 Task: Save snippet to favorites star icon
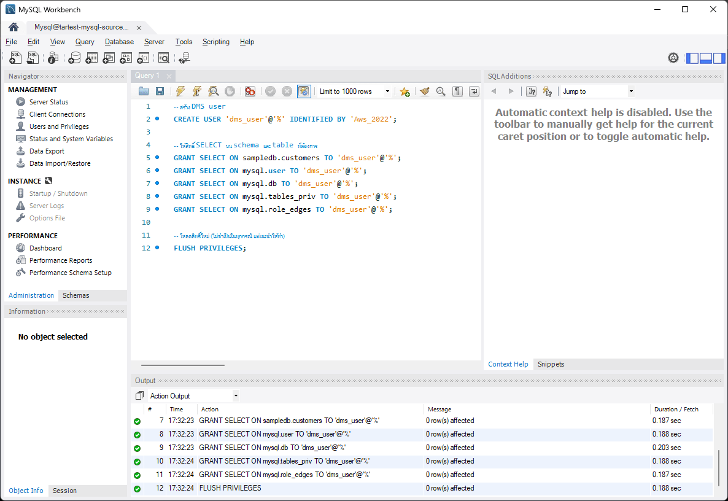click(405, 91)
